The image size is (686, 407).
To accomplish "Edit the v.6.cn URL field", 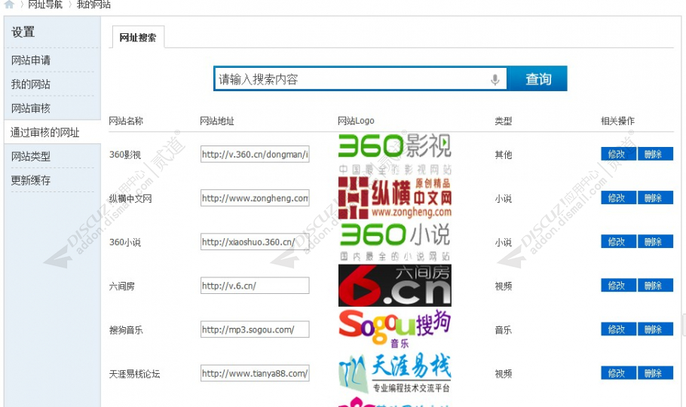I will click(255, 286).
